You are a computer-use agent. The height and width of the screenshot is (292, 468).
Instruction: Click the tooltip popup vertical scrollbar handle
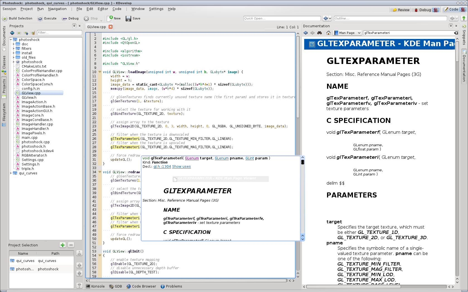click(x=303, y=162)
